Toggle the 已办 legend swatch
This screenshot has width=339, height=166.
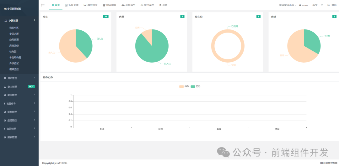tap(193, 86)
